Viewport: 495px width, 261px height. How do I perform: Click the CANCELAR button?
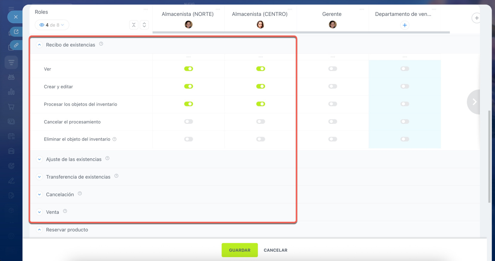pyautogui.click(x=275, y=250)
